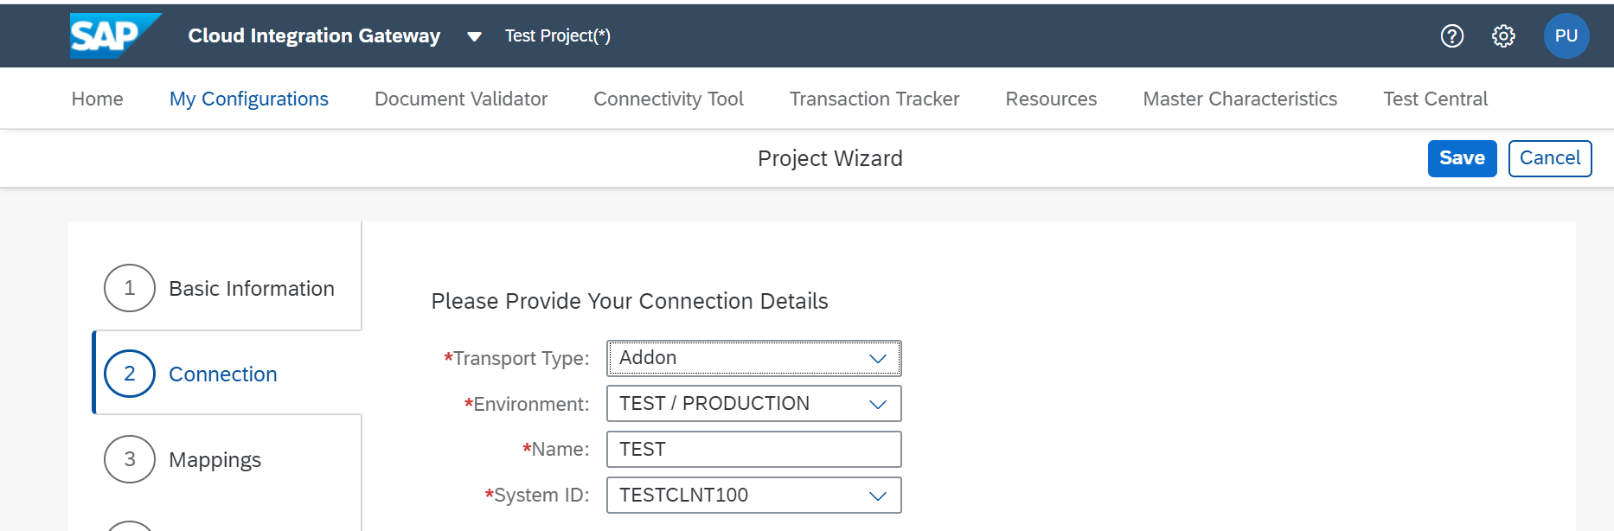The image size is (1614, 531).
Task: Open the PU user avatar menu
Action: click(x=1567, y=35)
